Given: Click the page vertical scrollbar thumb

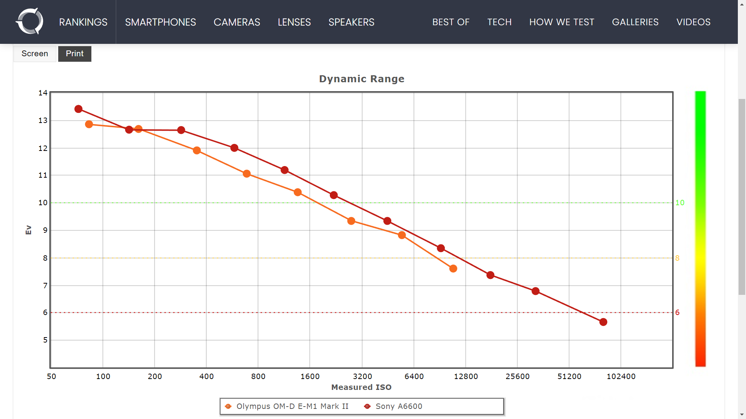Looking at the screenshot, I should point(742,196).
